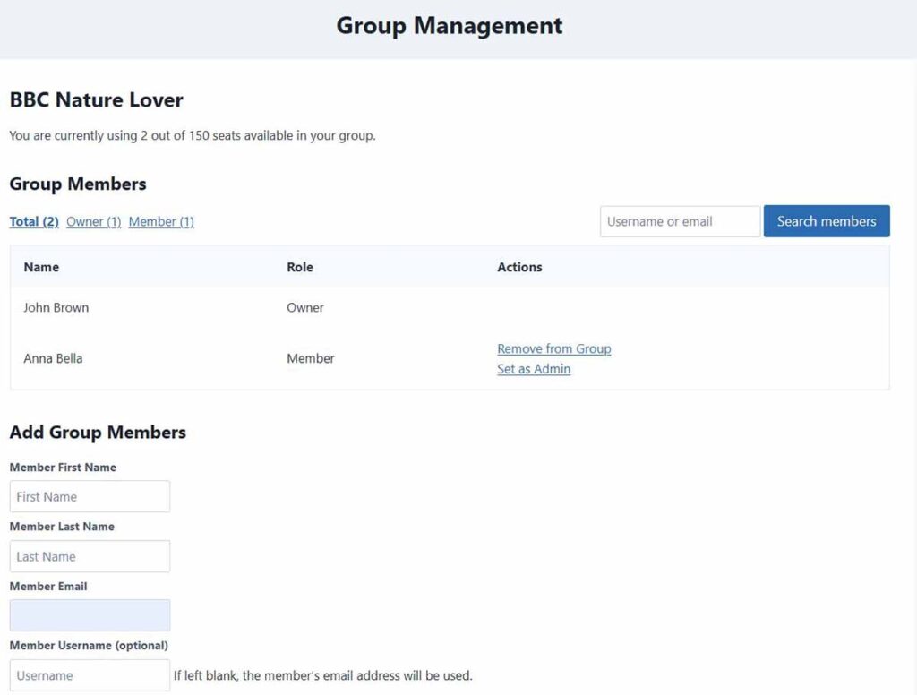Click the Group Management page title

click(450, 26)
